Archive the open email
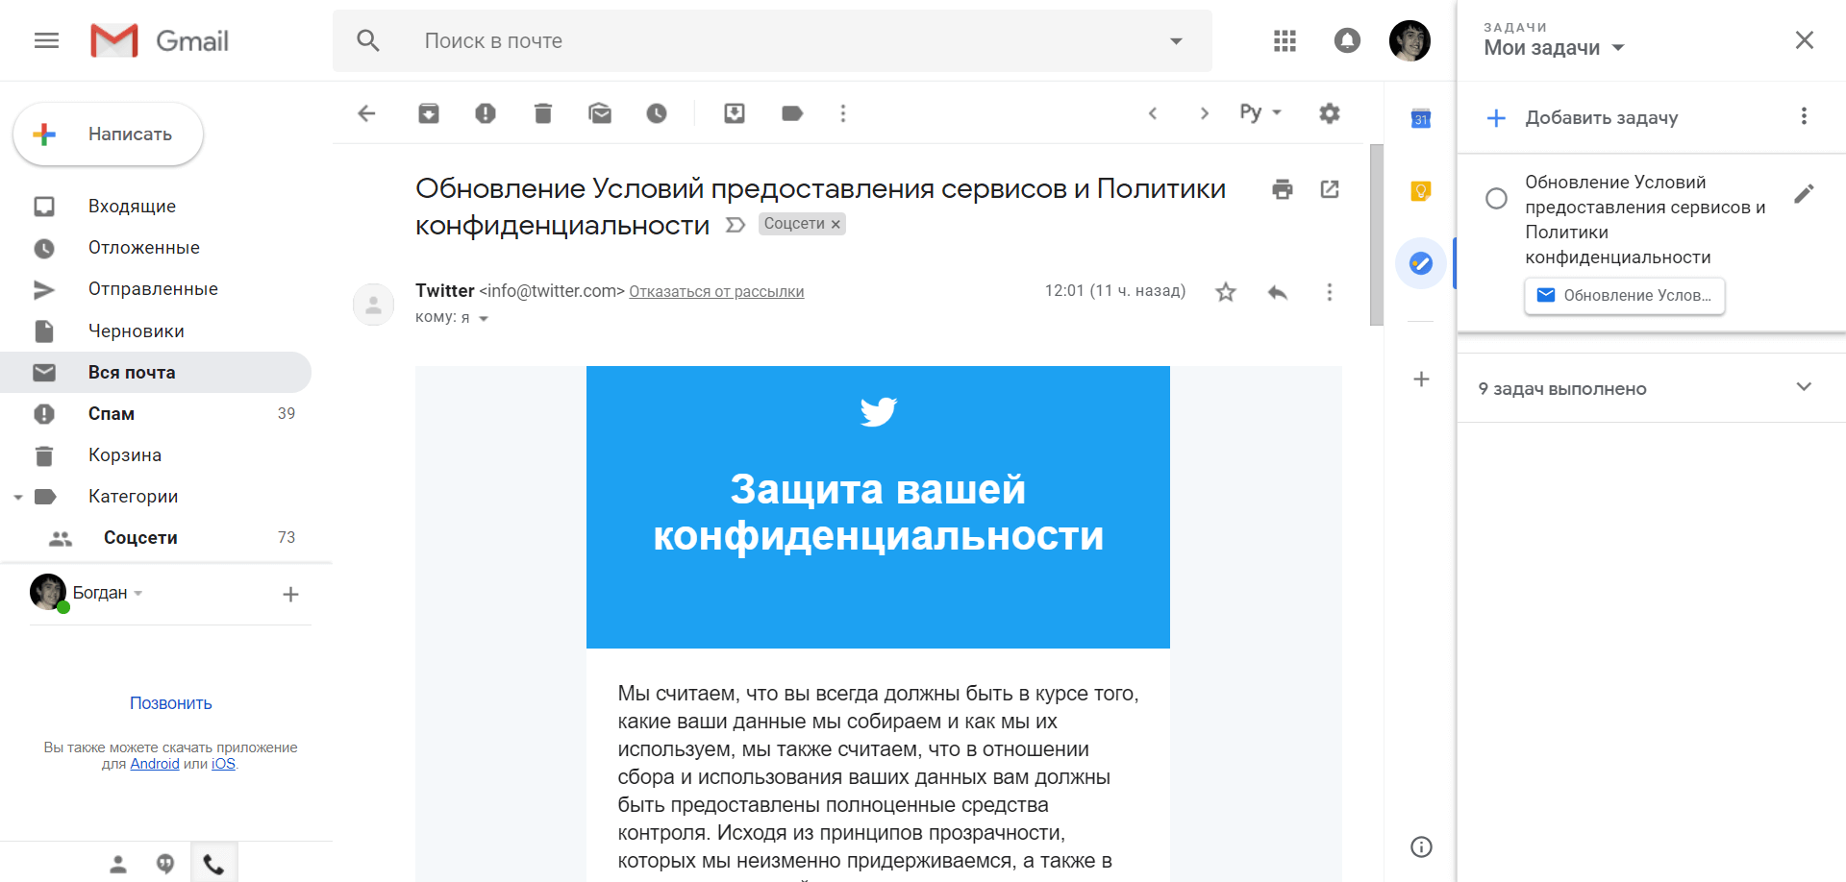The width and height of the screenshot is (1846, 882). [429, 113]
